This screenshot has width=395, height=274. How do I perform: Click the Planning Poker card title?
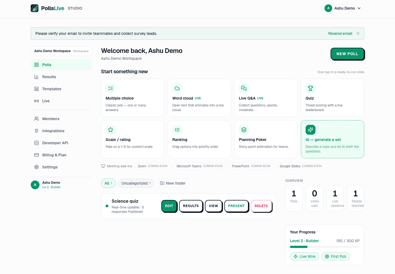(x=253, y=140)
